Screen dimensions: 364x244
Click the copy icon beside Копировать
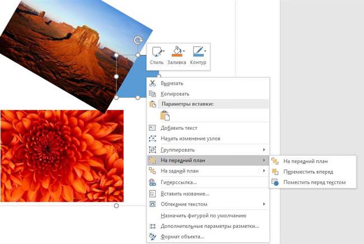coord(152,93)
